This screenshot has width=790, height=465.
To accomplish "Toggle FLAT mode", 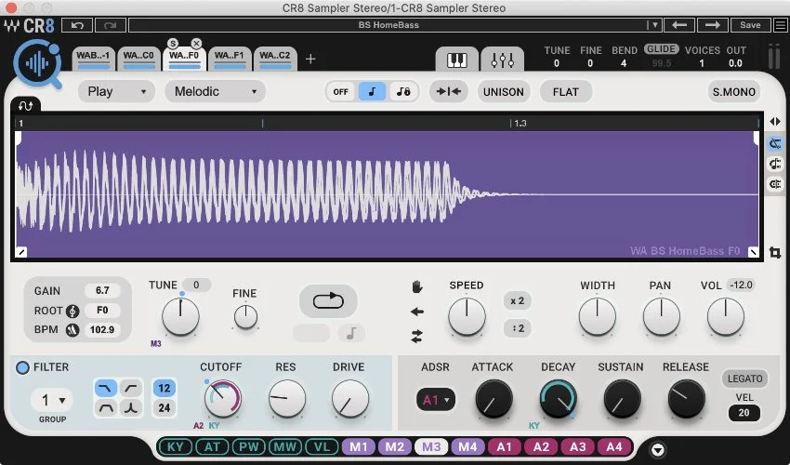I will 565,92.
